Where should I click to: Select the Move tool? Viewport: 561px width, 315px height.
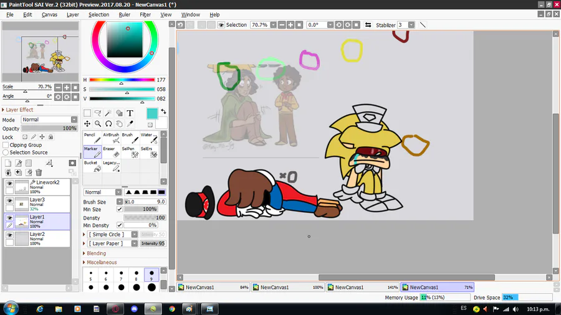[x=87, y=123]
